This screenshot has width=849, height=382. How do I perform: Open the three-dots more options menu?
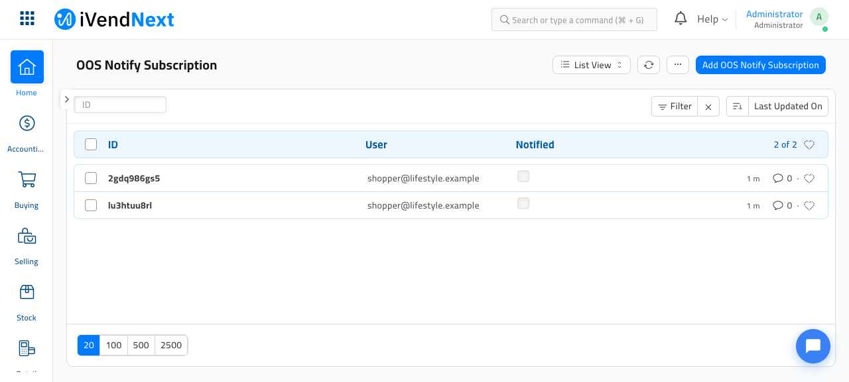tap(678, 65)
